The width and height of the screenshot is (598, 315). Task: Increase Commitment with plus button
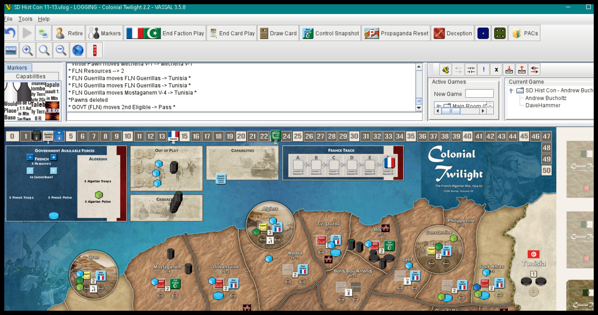tap(53, 171)
